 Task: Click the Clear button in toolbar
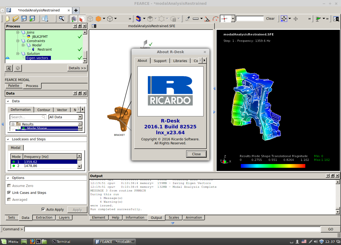tap(270, 18)
